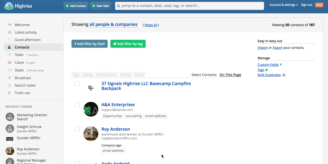Click the Export link
This screenshot has width=328, height=164.
click(278, 48)
